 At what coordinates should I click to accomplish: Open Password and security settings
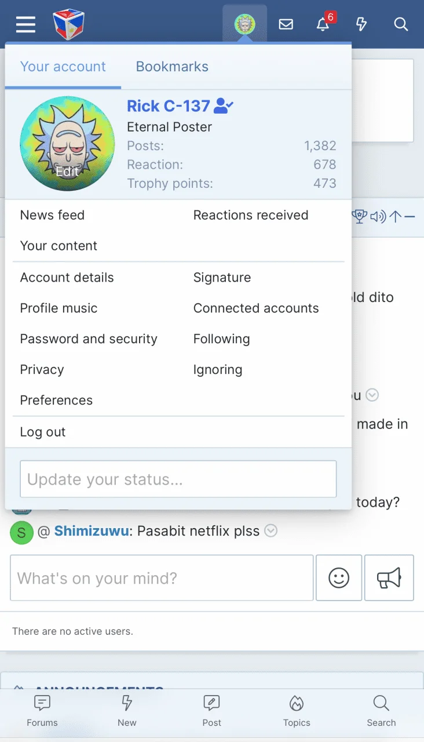(x=89, y=339)
